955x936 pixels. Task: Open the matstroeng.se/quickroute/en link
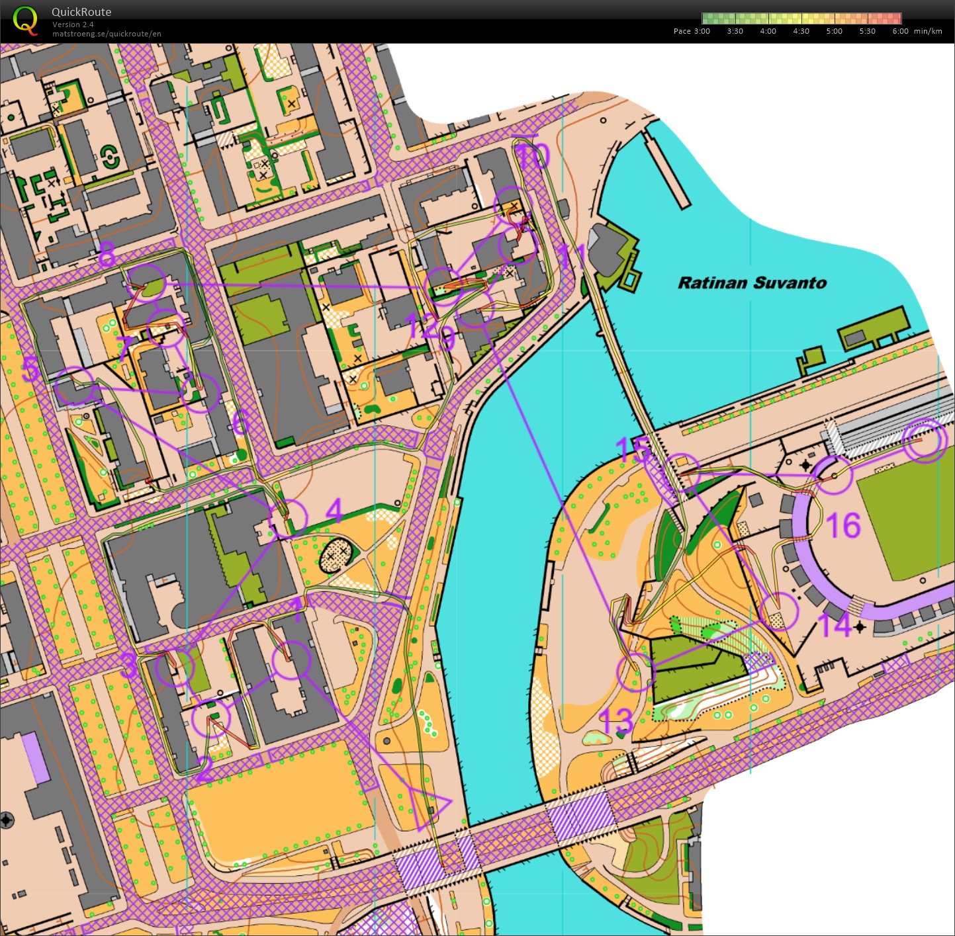(x=107, y=34)
